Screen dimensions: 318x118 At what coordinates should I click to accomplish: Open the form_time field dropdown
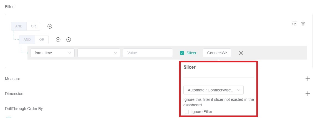(x=52, y=53)
